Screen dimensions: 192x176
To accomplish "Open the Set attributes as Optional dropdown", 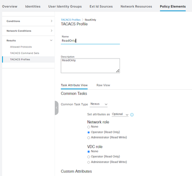I will point(120,114).
